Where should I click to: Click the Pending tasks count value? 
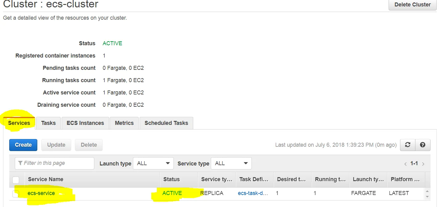pyautogui.click(x=123, y=68)
